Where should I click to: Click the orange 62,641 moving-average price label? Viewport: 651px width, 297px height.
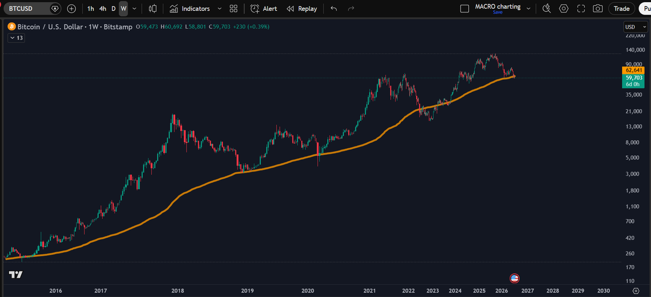click(x=633, y=69)
